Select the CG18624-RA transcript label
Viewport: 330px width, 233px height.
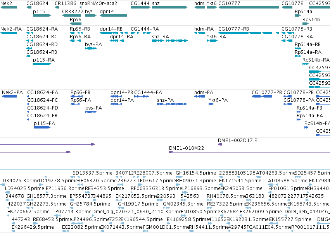tap(42, 29)
